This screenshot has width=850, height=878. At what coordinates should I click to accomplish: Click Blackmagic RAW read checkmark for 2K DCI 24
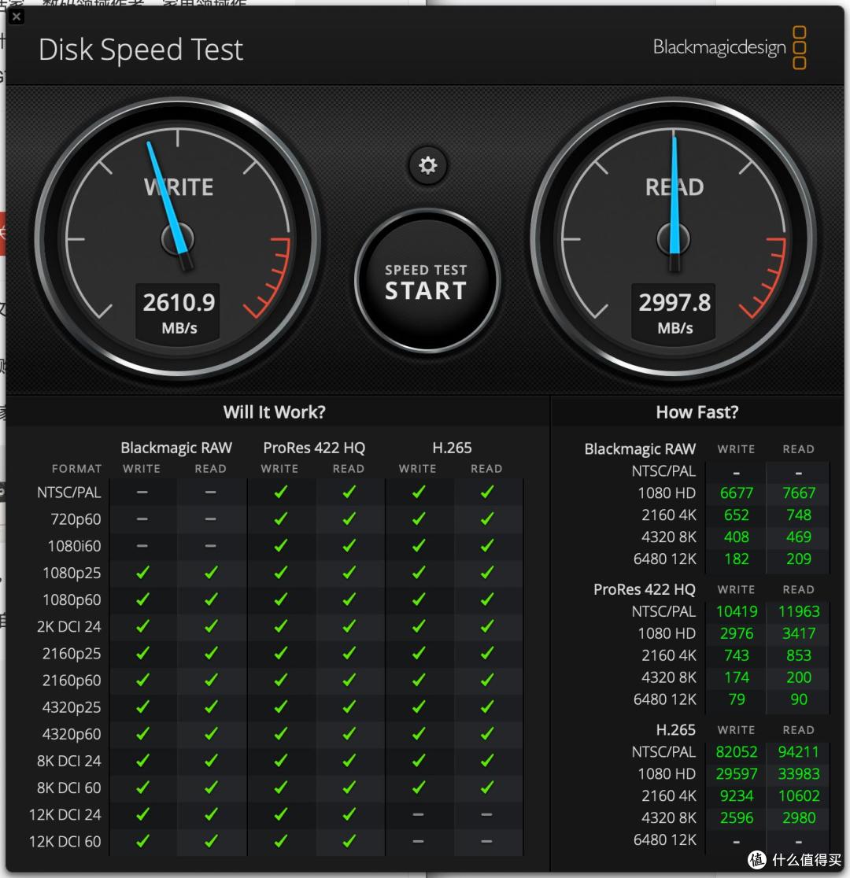211,626
